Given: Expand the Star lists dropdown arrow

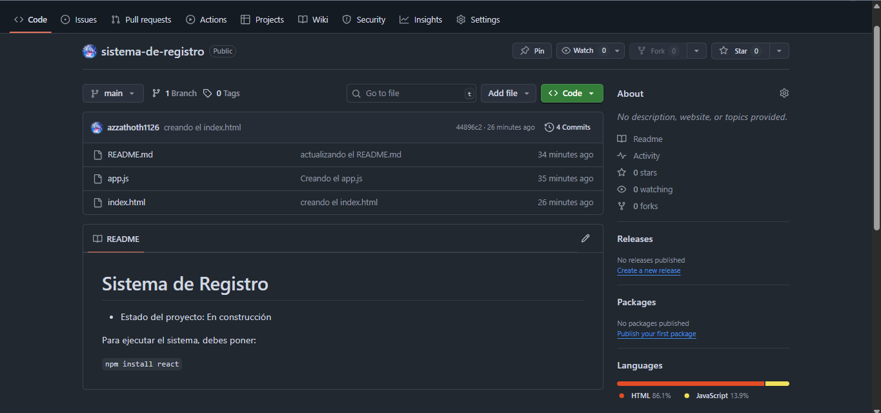Looking at the screenshot, I should tap(779, 51).
